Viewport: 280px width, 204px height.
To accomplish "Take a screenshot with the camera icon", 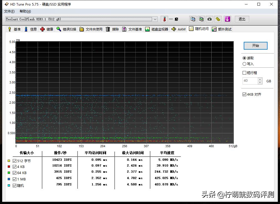I will (x=209, y=19).
